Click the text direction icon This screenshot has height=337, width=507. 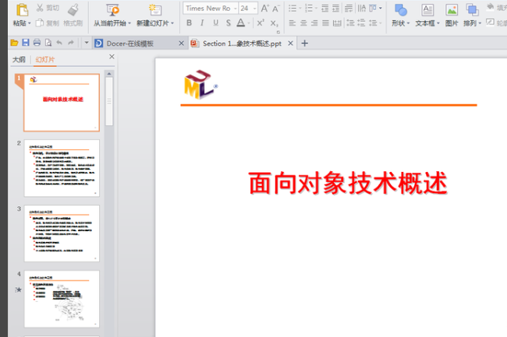[x=361, y=9]
